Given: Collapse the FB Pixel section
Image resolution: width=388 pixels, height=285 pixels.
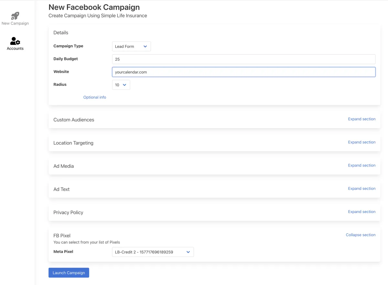Looking at the screenshot, I should tap(361, 235).
